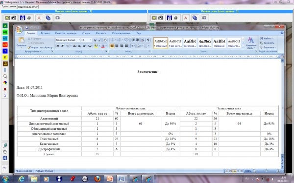The height and width of the screenshot is (183, 294).
Task: Open the Изменить стили dropdown
Action: pyautogui.click(x=251, y=43)
